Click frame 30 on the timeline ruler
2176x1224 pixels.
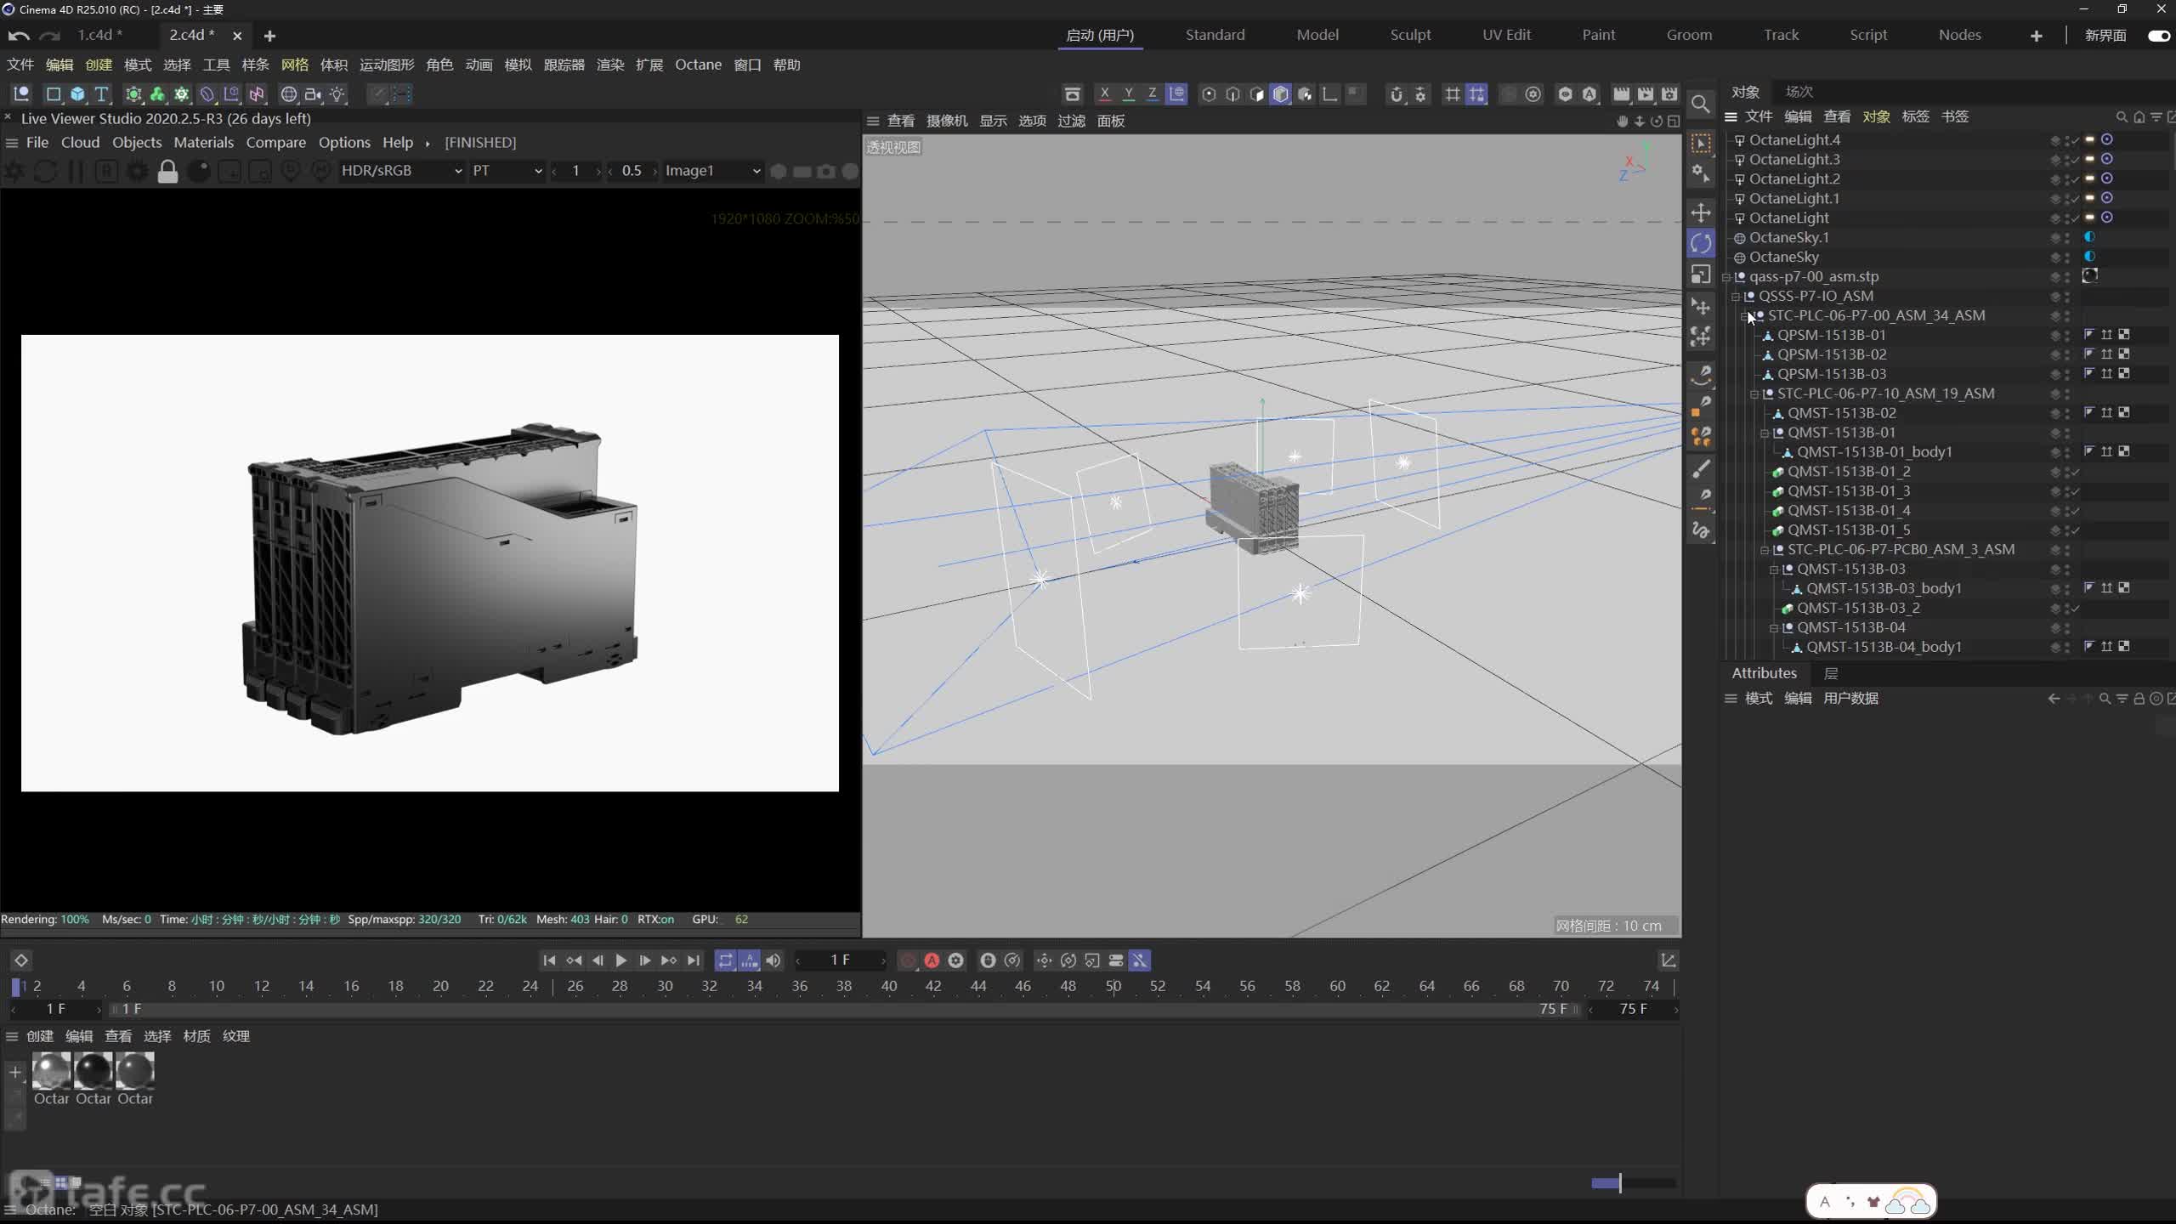(665, 986)
